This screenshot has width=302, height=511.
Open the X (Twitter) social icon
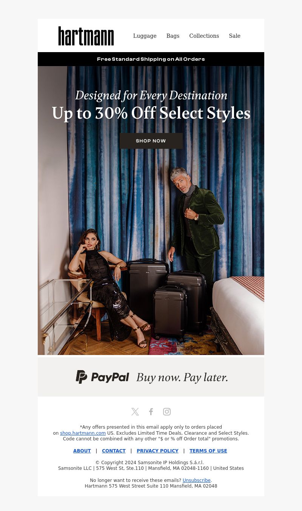point(135,412)
